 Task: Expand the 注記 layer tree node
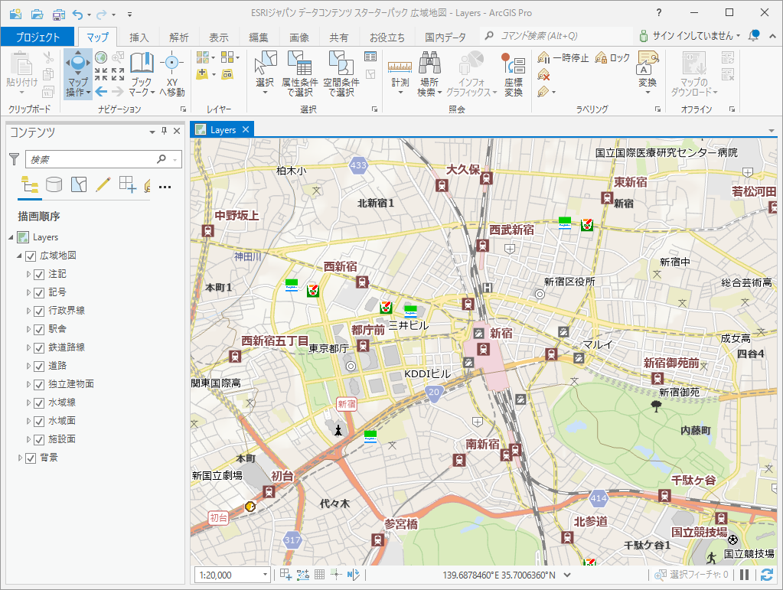28,274
